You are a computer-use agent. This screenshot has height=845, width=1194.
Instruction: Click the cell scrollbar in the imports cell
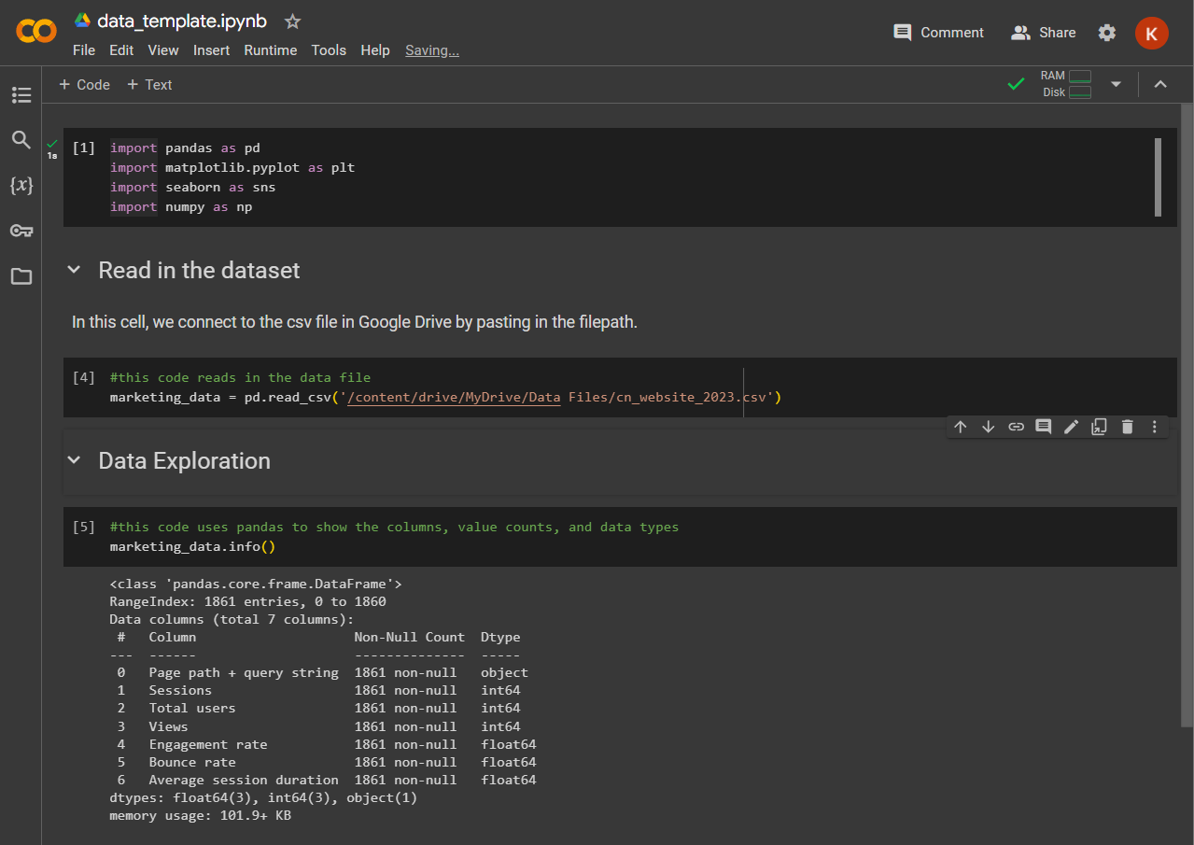point(1159,177)
